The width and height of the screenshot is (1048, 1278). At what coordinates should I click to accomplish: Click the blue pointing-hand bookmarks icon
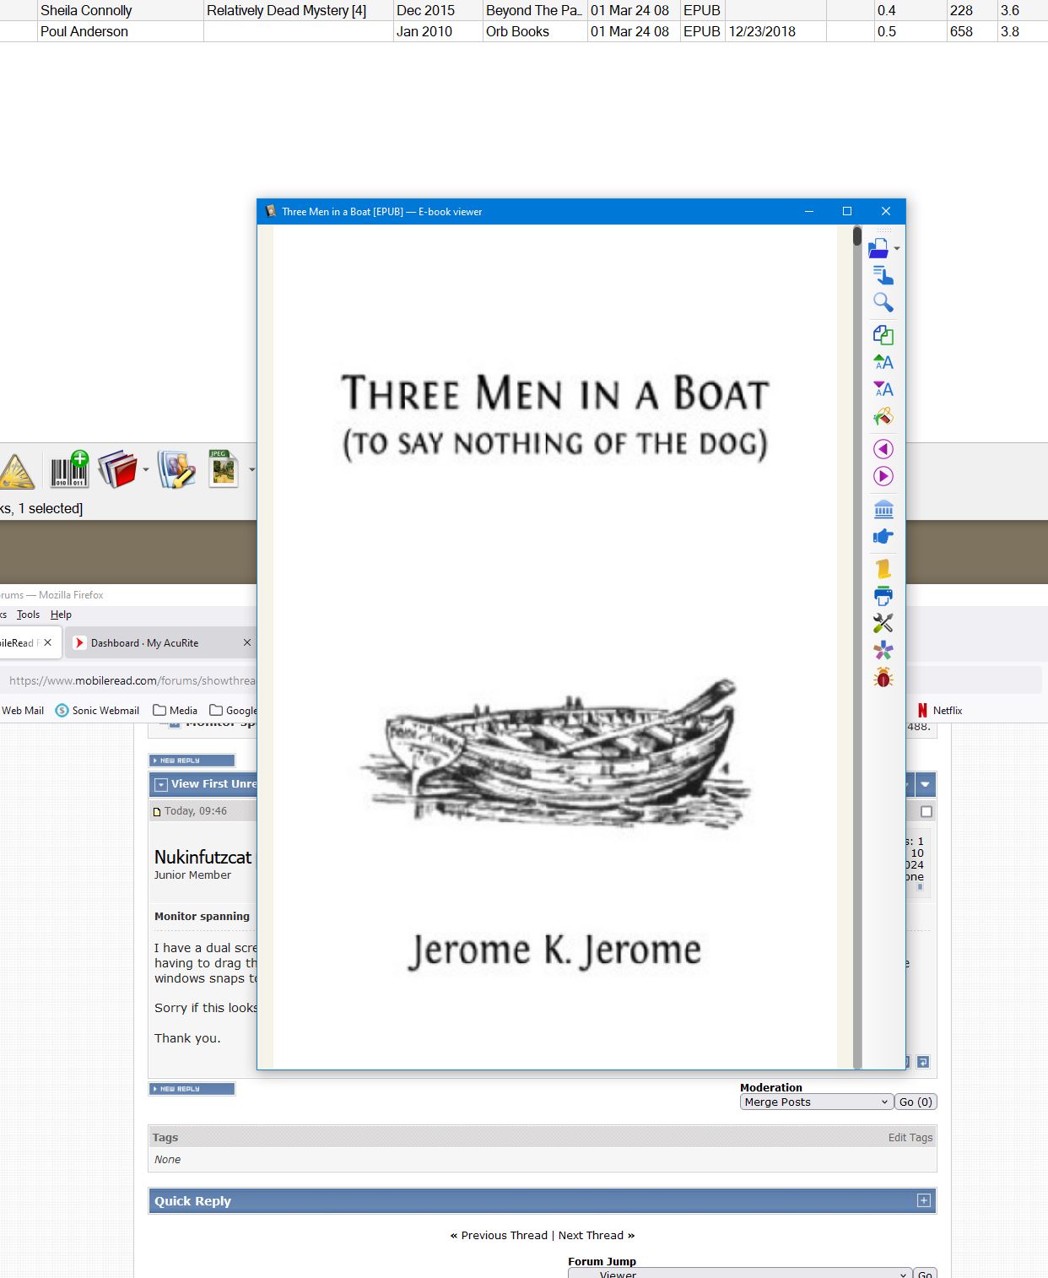pos(883,536)
